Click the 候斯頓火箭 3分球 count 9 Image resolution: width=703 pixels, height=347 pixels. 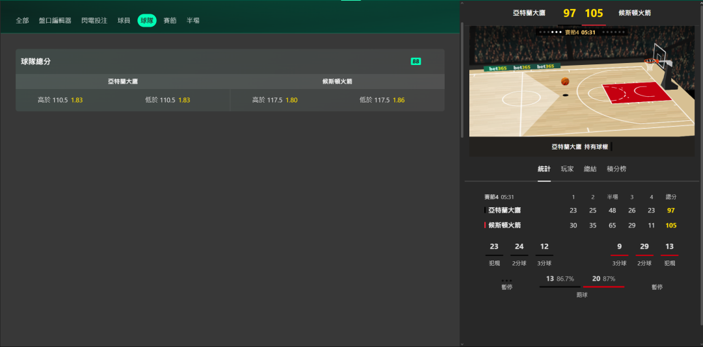coord(619,247)
